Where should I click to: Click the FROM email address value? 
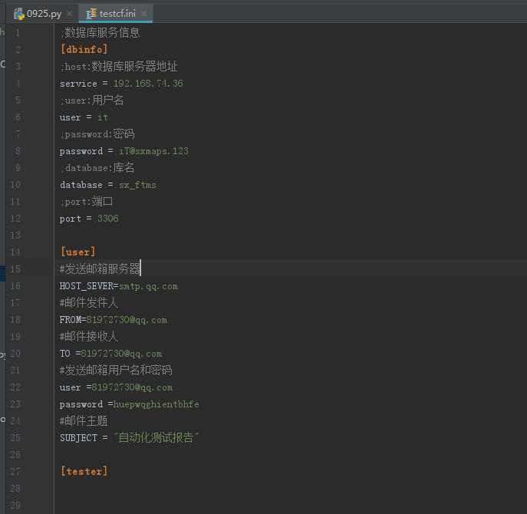tap(127, 320)
